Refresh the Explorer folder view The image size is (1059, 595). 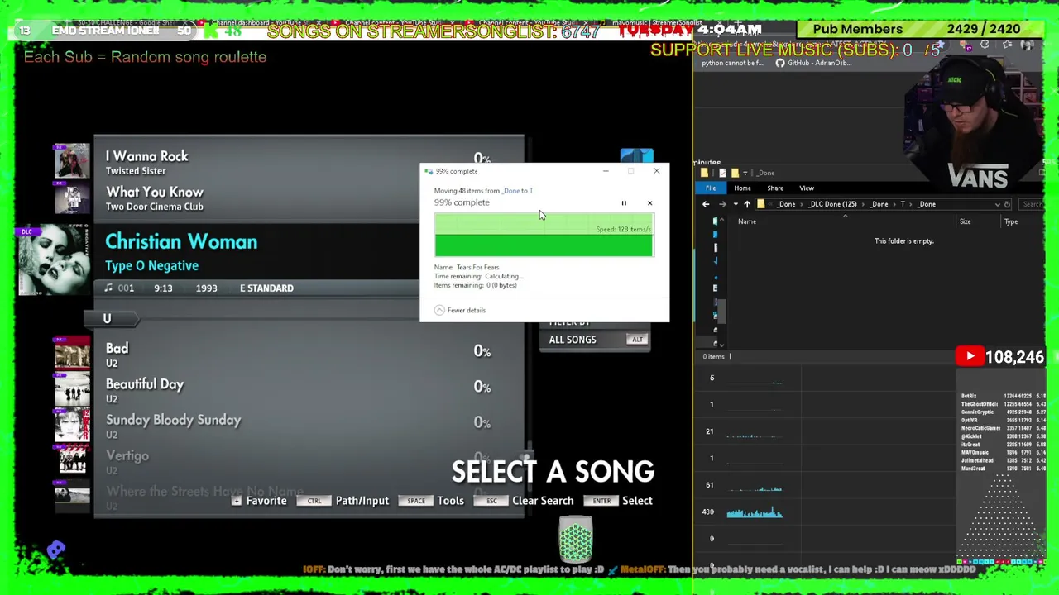tap(1007, 204)
